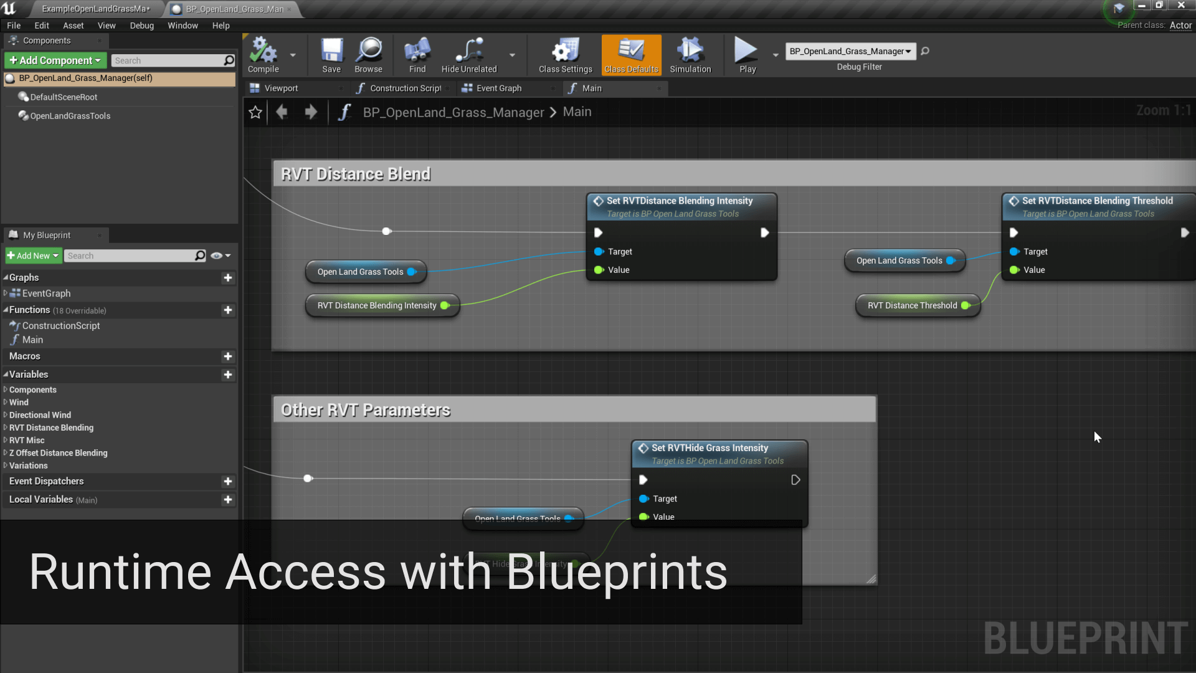Select RVT Distance Blending variable

tap(51, 426)
